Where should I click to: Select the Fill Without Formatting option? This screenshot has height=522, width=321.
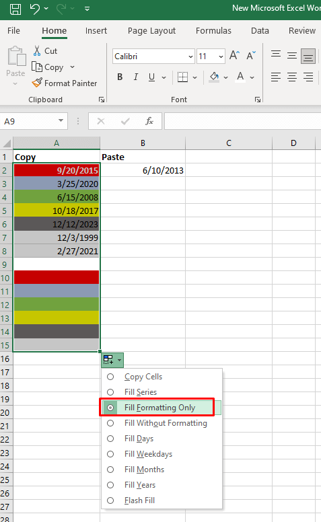[x=162, y=423]
